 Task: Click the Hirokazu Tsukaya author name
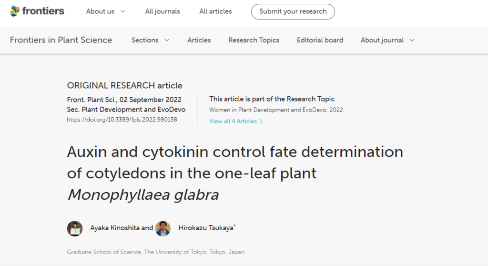click(x=206, y=228)
